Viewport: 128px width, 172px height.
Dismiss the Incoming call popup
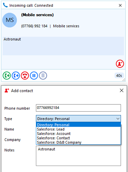(x=120, y=5)
